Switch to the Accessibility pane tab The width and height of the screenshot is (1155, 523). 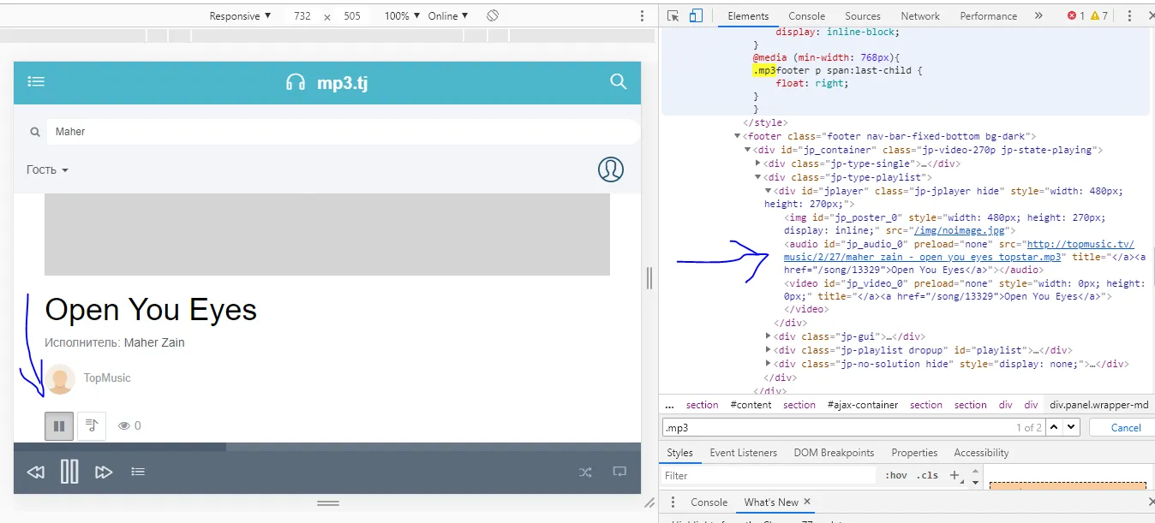(981, 453)
